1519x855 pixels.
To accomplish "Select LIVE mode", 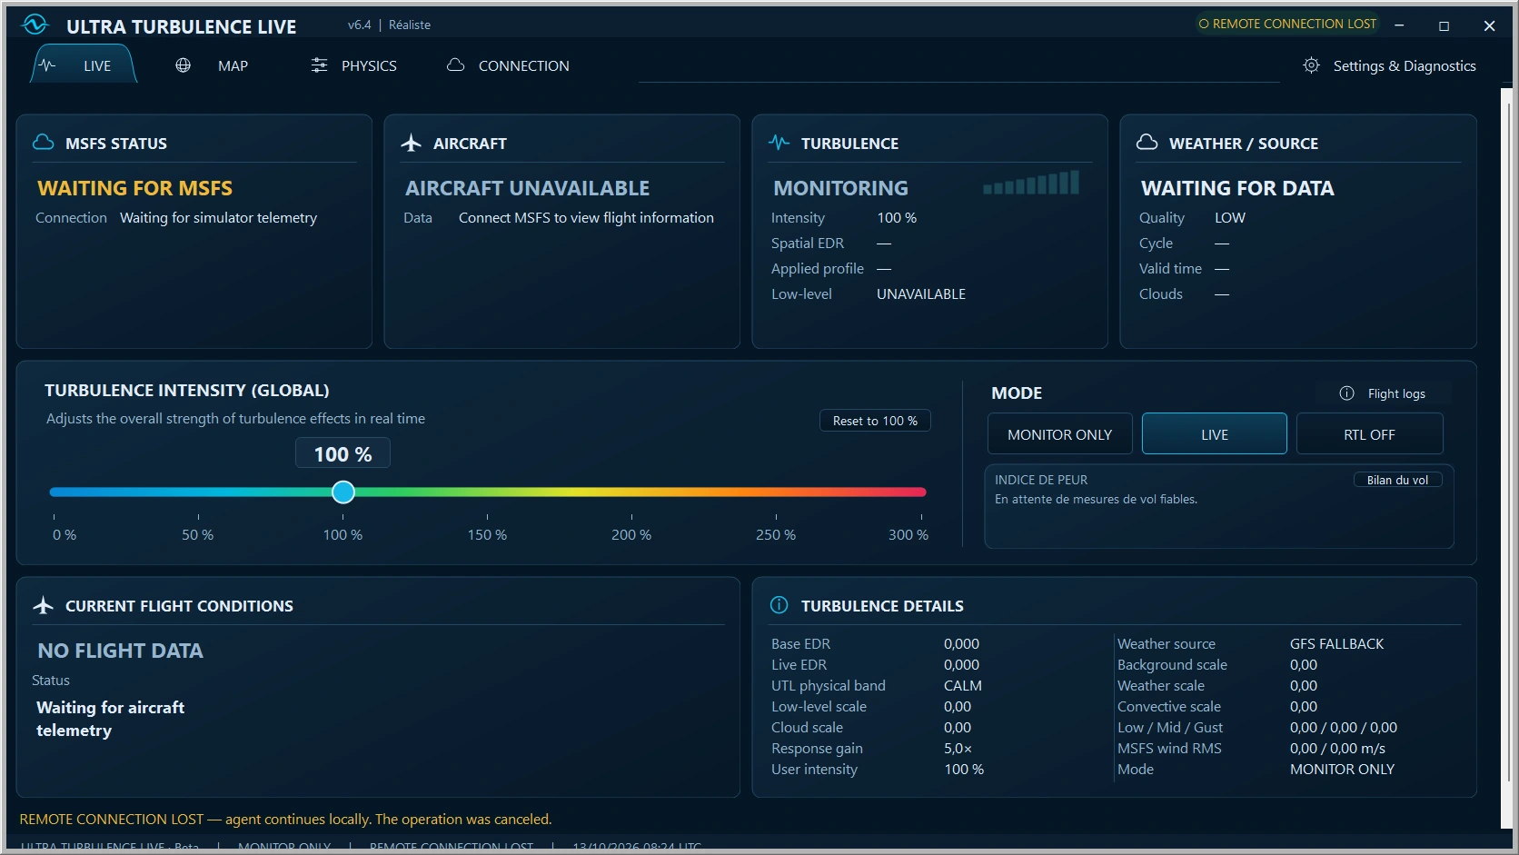I will (1215, 434).
